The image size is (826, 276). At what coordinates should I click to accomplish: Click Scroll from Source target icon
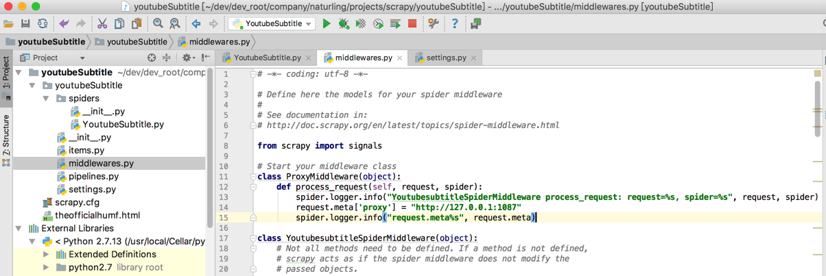[x=152, y=58]
